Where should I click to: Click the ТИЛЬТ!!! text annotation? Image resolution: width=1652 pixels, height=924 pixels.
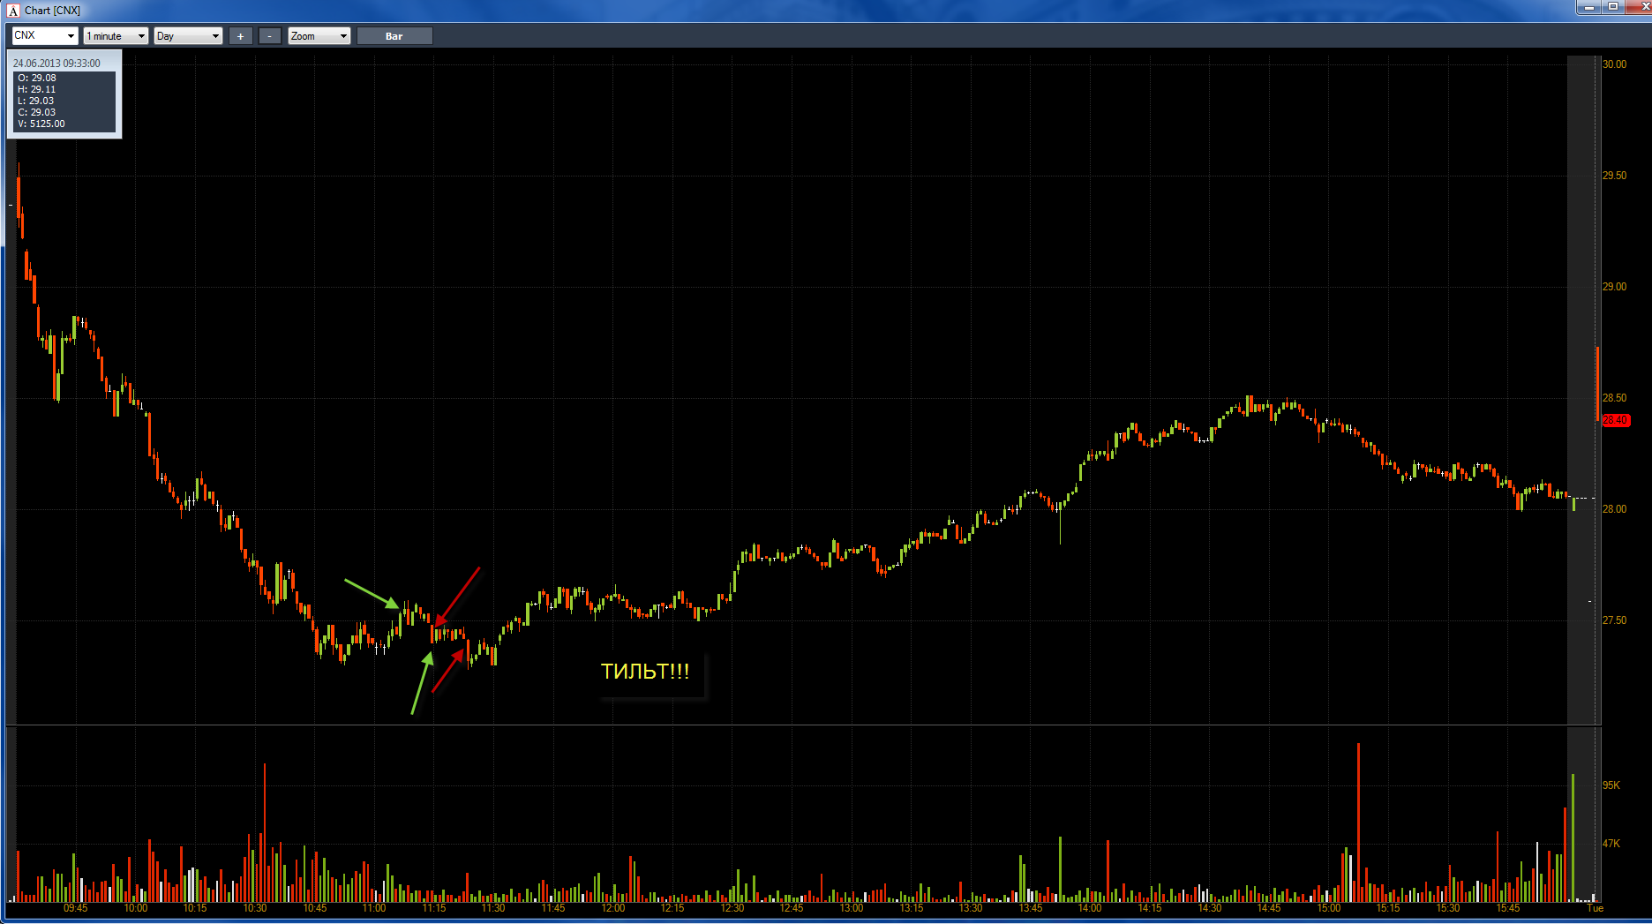[645, 672]
